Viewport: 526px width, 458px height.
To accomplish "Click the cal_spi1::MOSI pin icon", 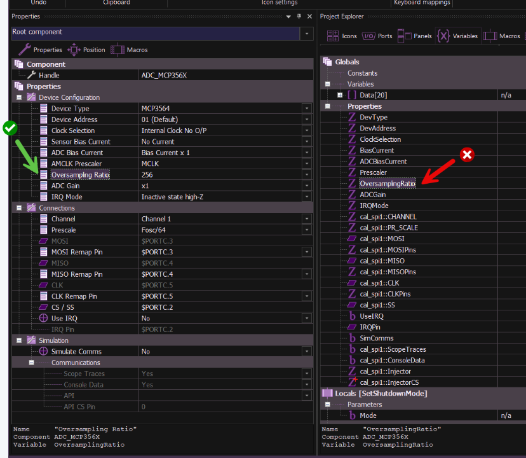I will [x=351, y=239].
